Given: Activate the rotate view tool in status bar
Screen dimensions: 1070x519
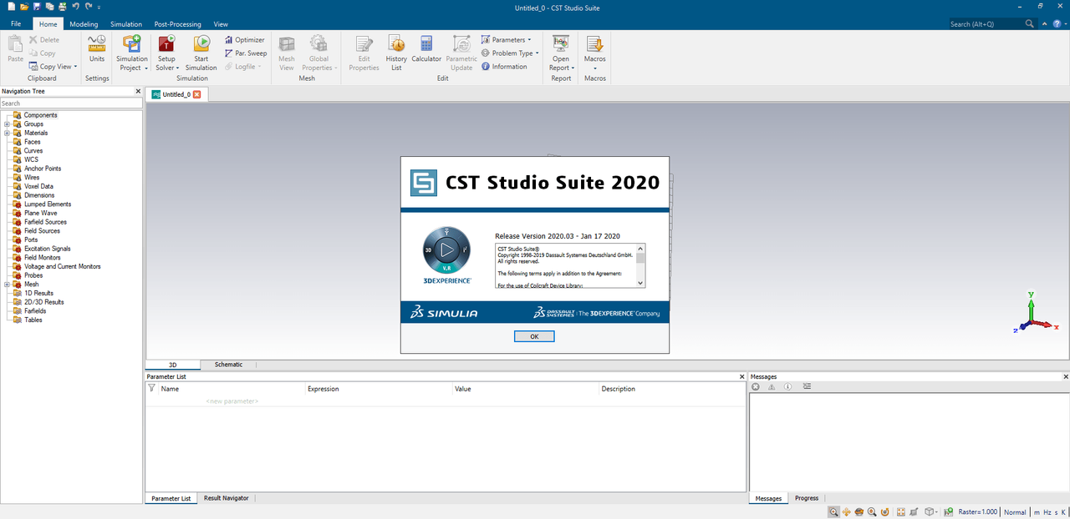Looking at the screenshot, I should click(x=859, y=511).
